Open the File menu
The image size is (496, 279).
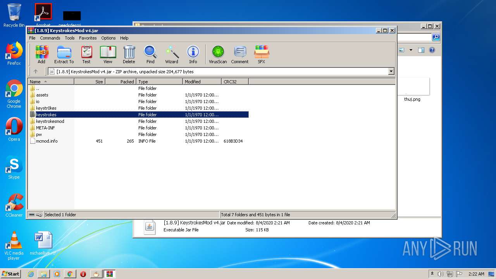(32, 38)
